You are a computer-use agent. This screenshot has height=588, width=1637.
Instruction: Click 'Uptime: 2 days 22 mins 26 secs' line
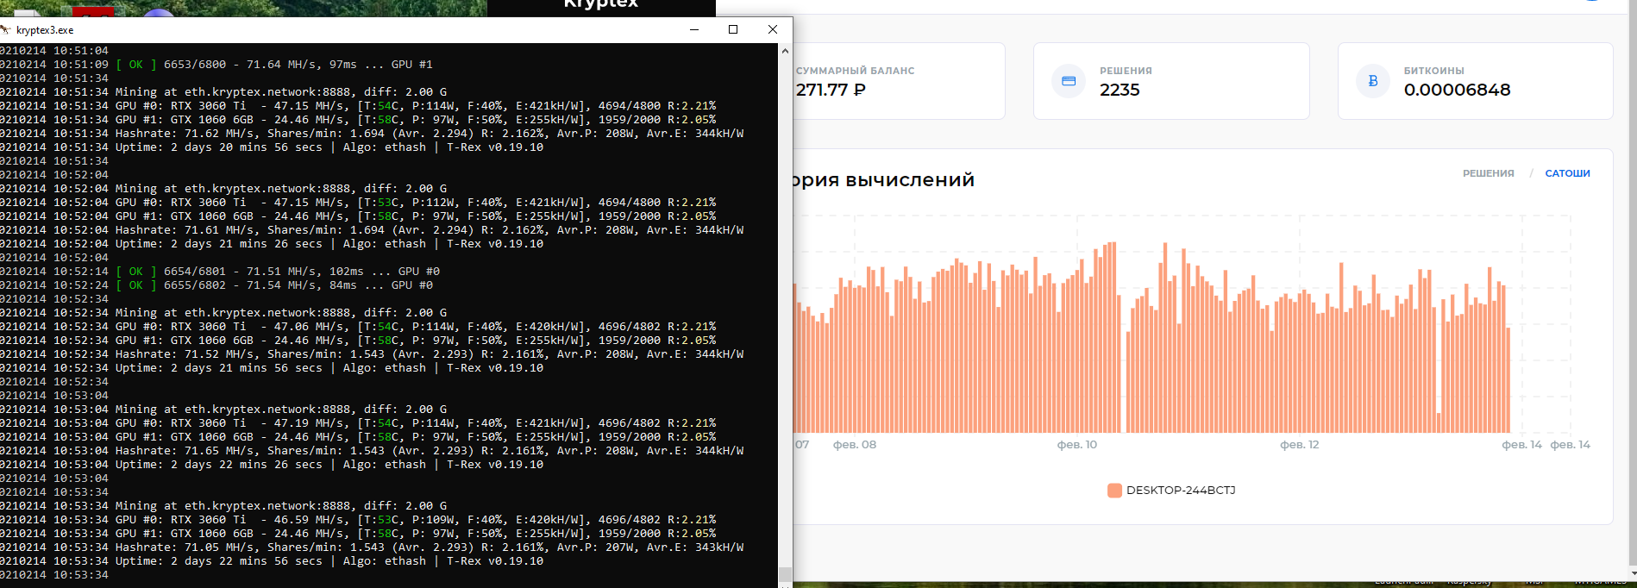[272, 465]
